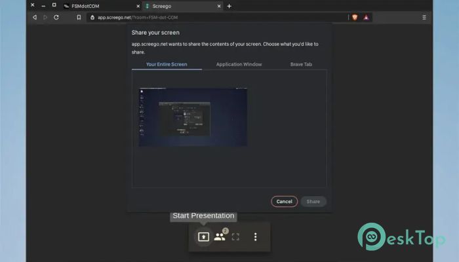Viewport: 459px width, 262px height.
Task: Open a new browser tab
Action: (229, 6)
